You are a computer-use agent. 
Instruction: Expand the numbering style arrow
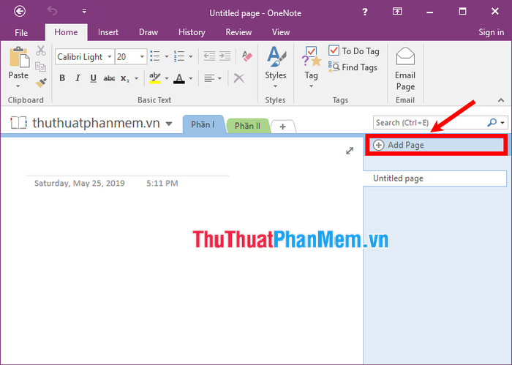(191, 57)
